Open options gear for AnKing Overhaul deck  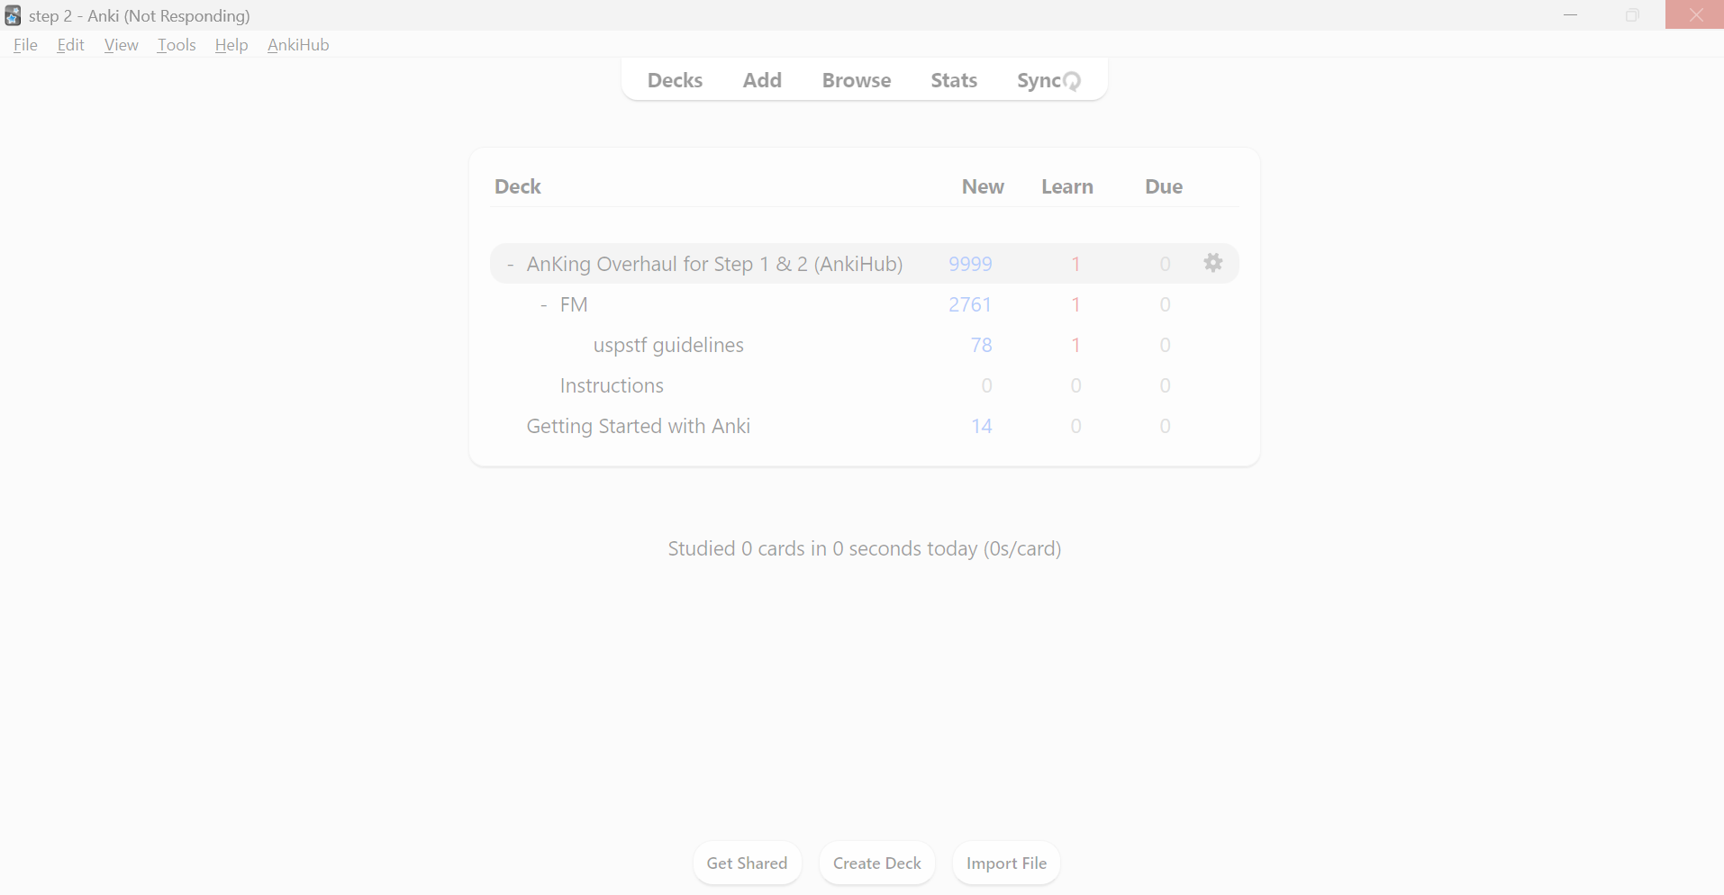(1212, 263)
